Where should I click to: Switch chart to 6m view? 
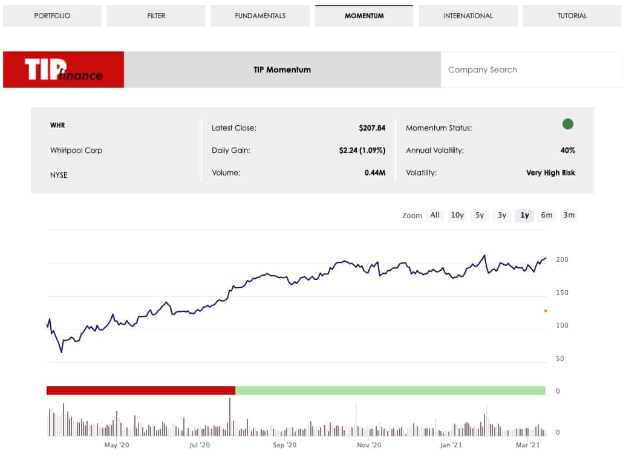(x=547, y=215)
